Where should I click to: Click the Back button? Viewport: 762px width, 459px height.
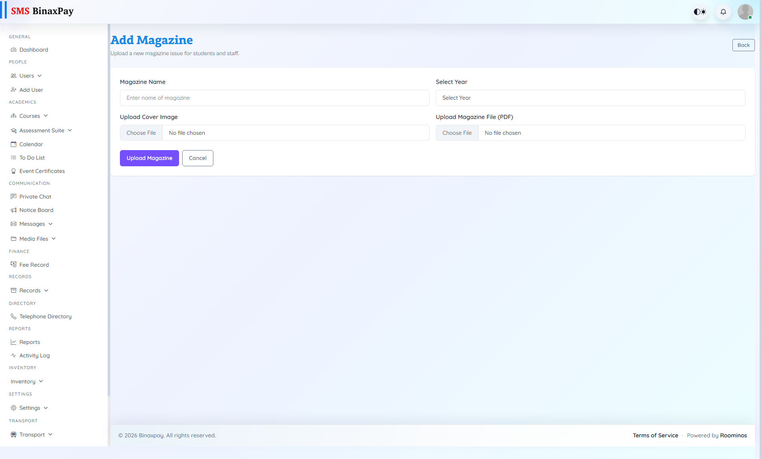coord(743,45)
